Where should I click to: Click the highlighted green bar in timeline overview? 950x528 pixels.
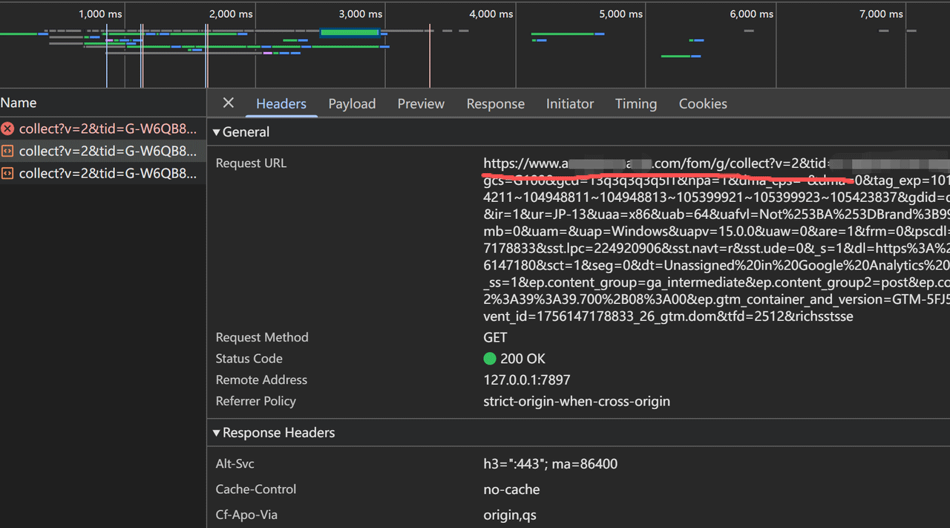350,33
